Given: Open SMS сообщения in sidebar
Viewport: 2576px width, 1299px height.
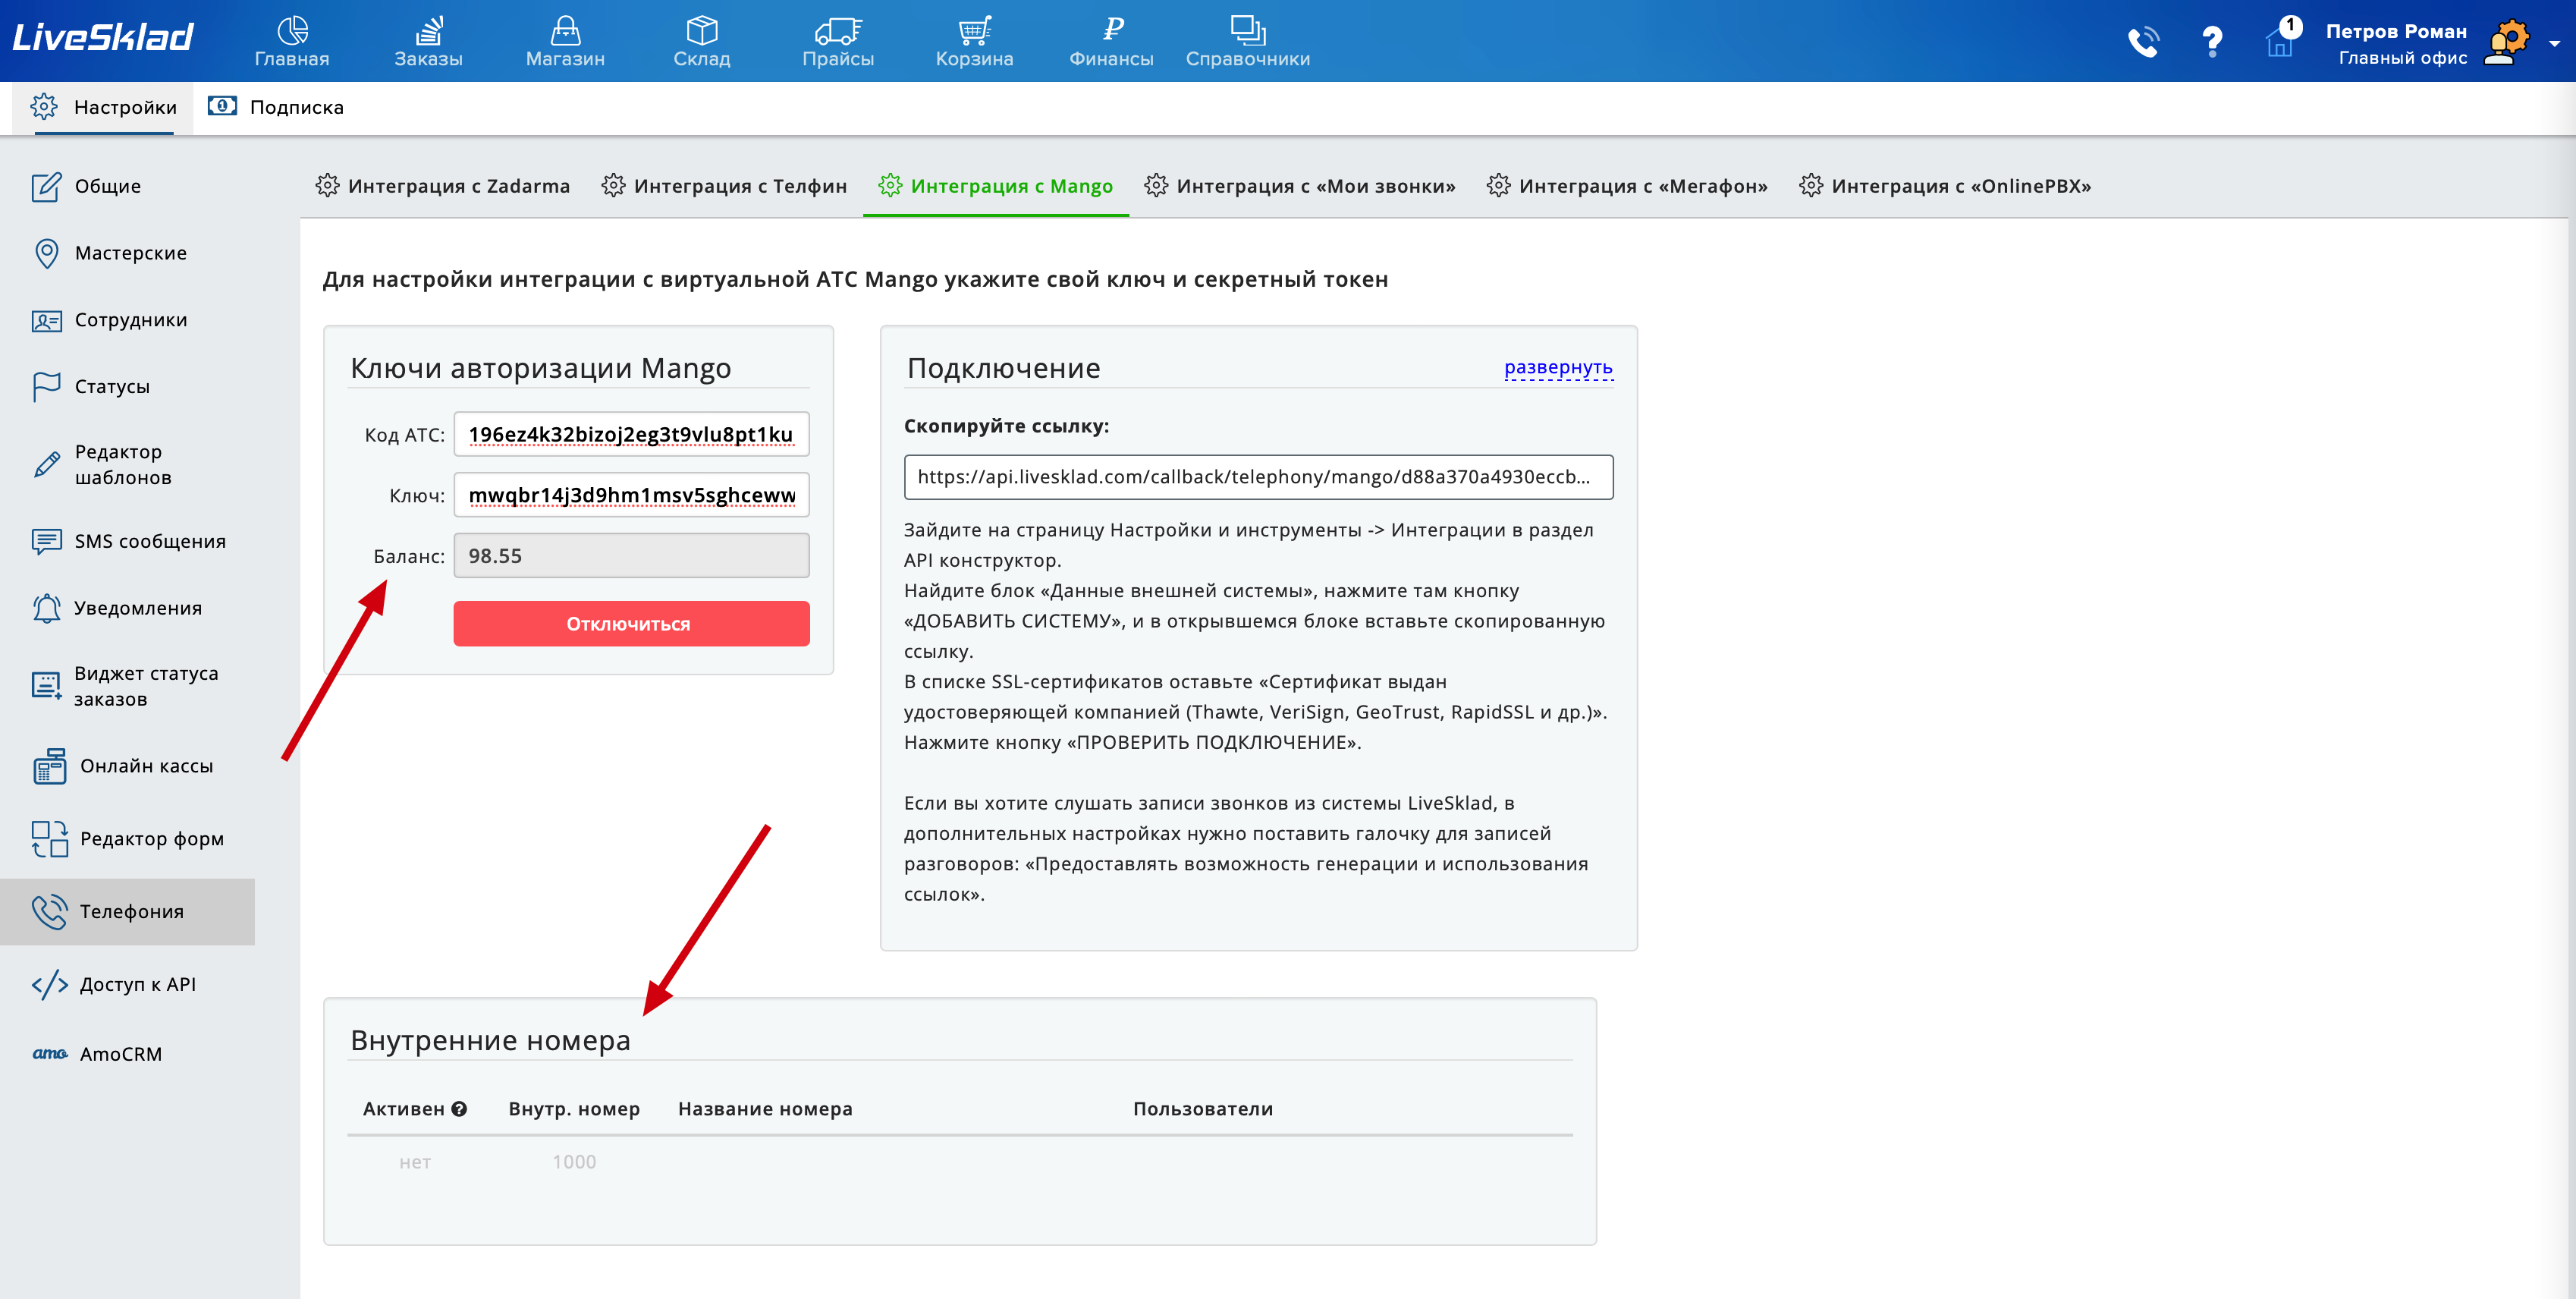Looking at the screenshot, I should (x=129, y=541).
